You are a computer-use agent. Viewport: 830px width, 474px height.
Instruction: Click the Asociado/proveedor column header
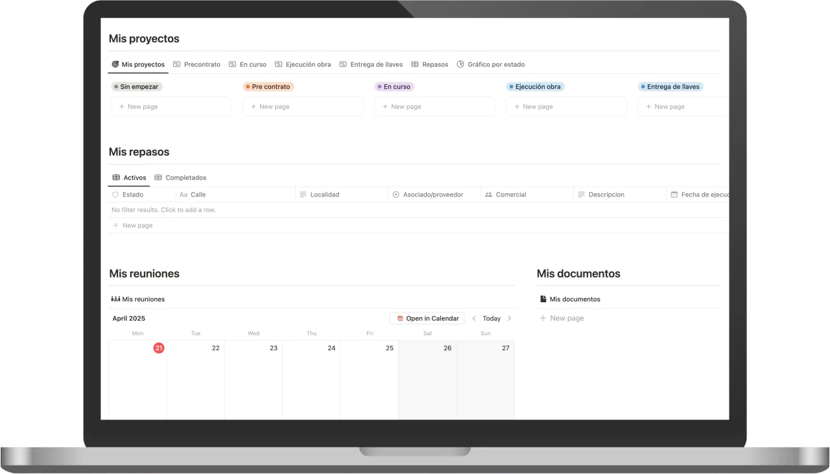pos(434,195)
